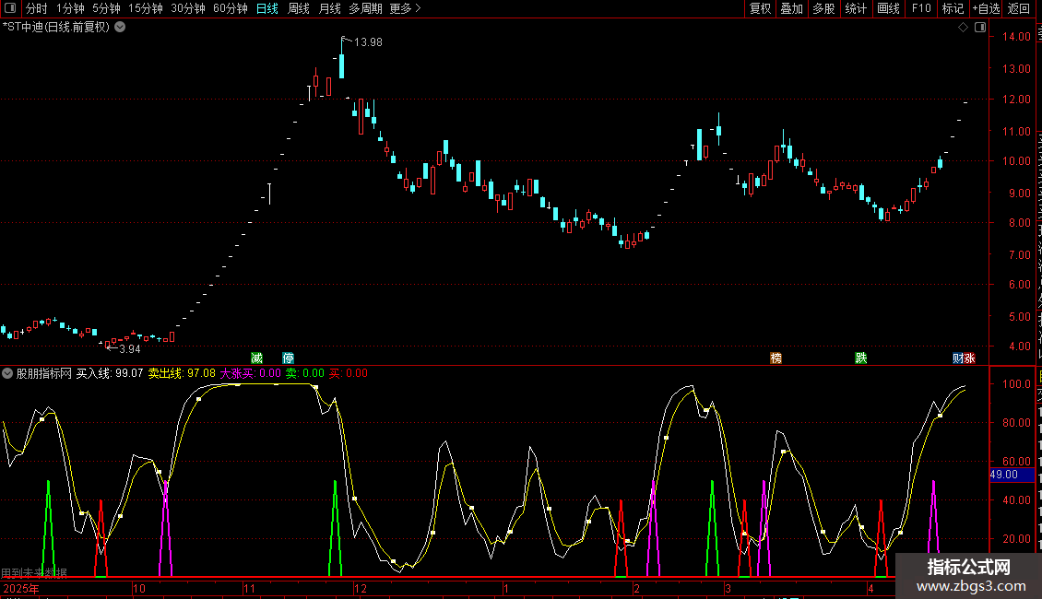Click the 停 suspension event marker
This screenshot has height=599, width=1042.
[x=289, y=358]
